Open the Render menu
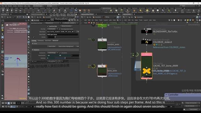The image size is (201, 113). [10, 6]
